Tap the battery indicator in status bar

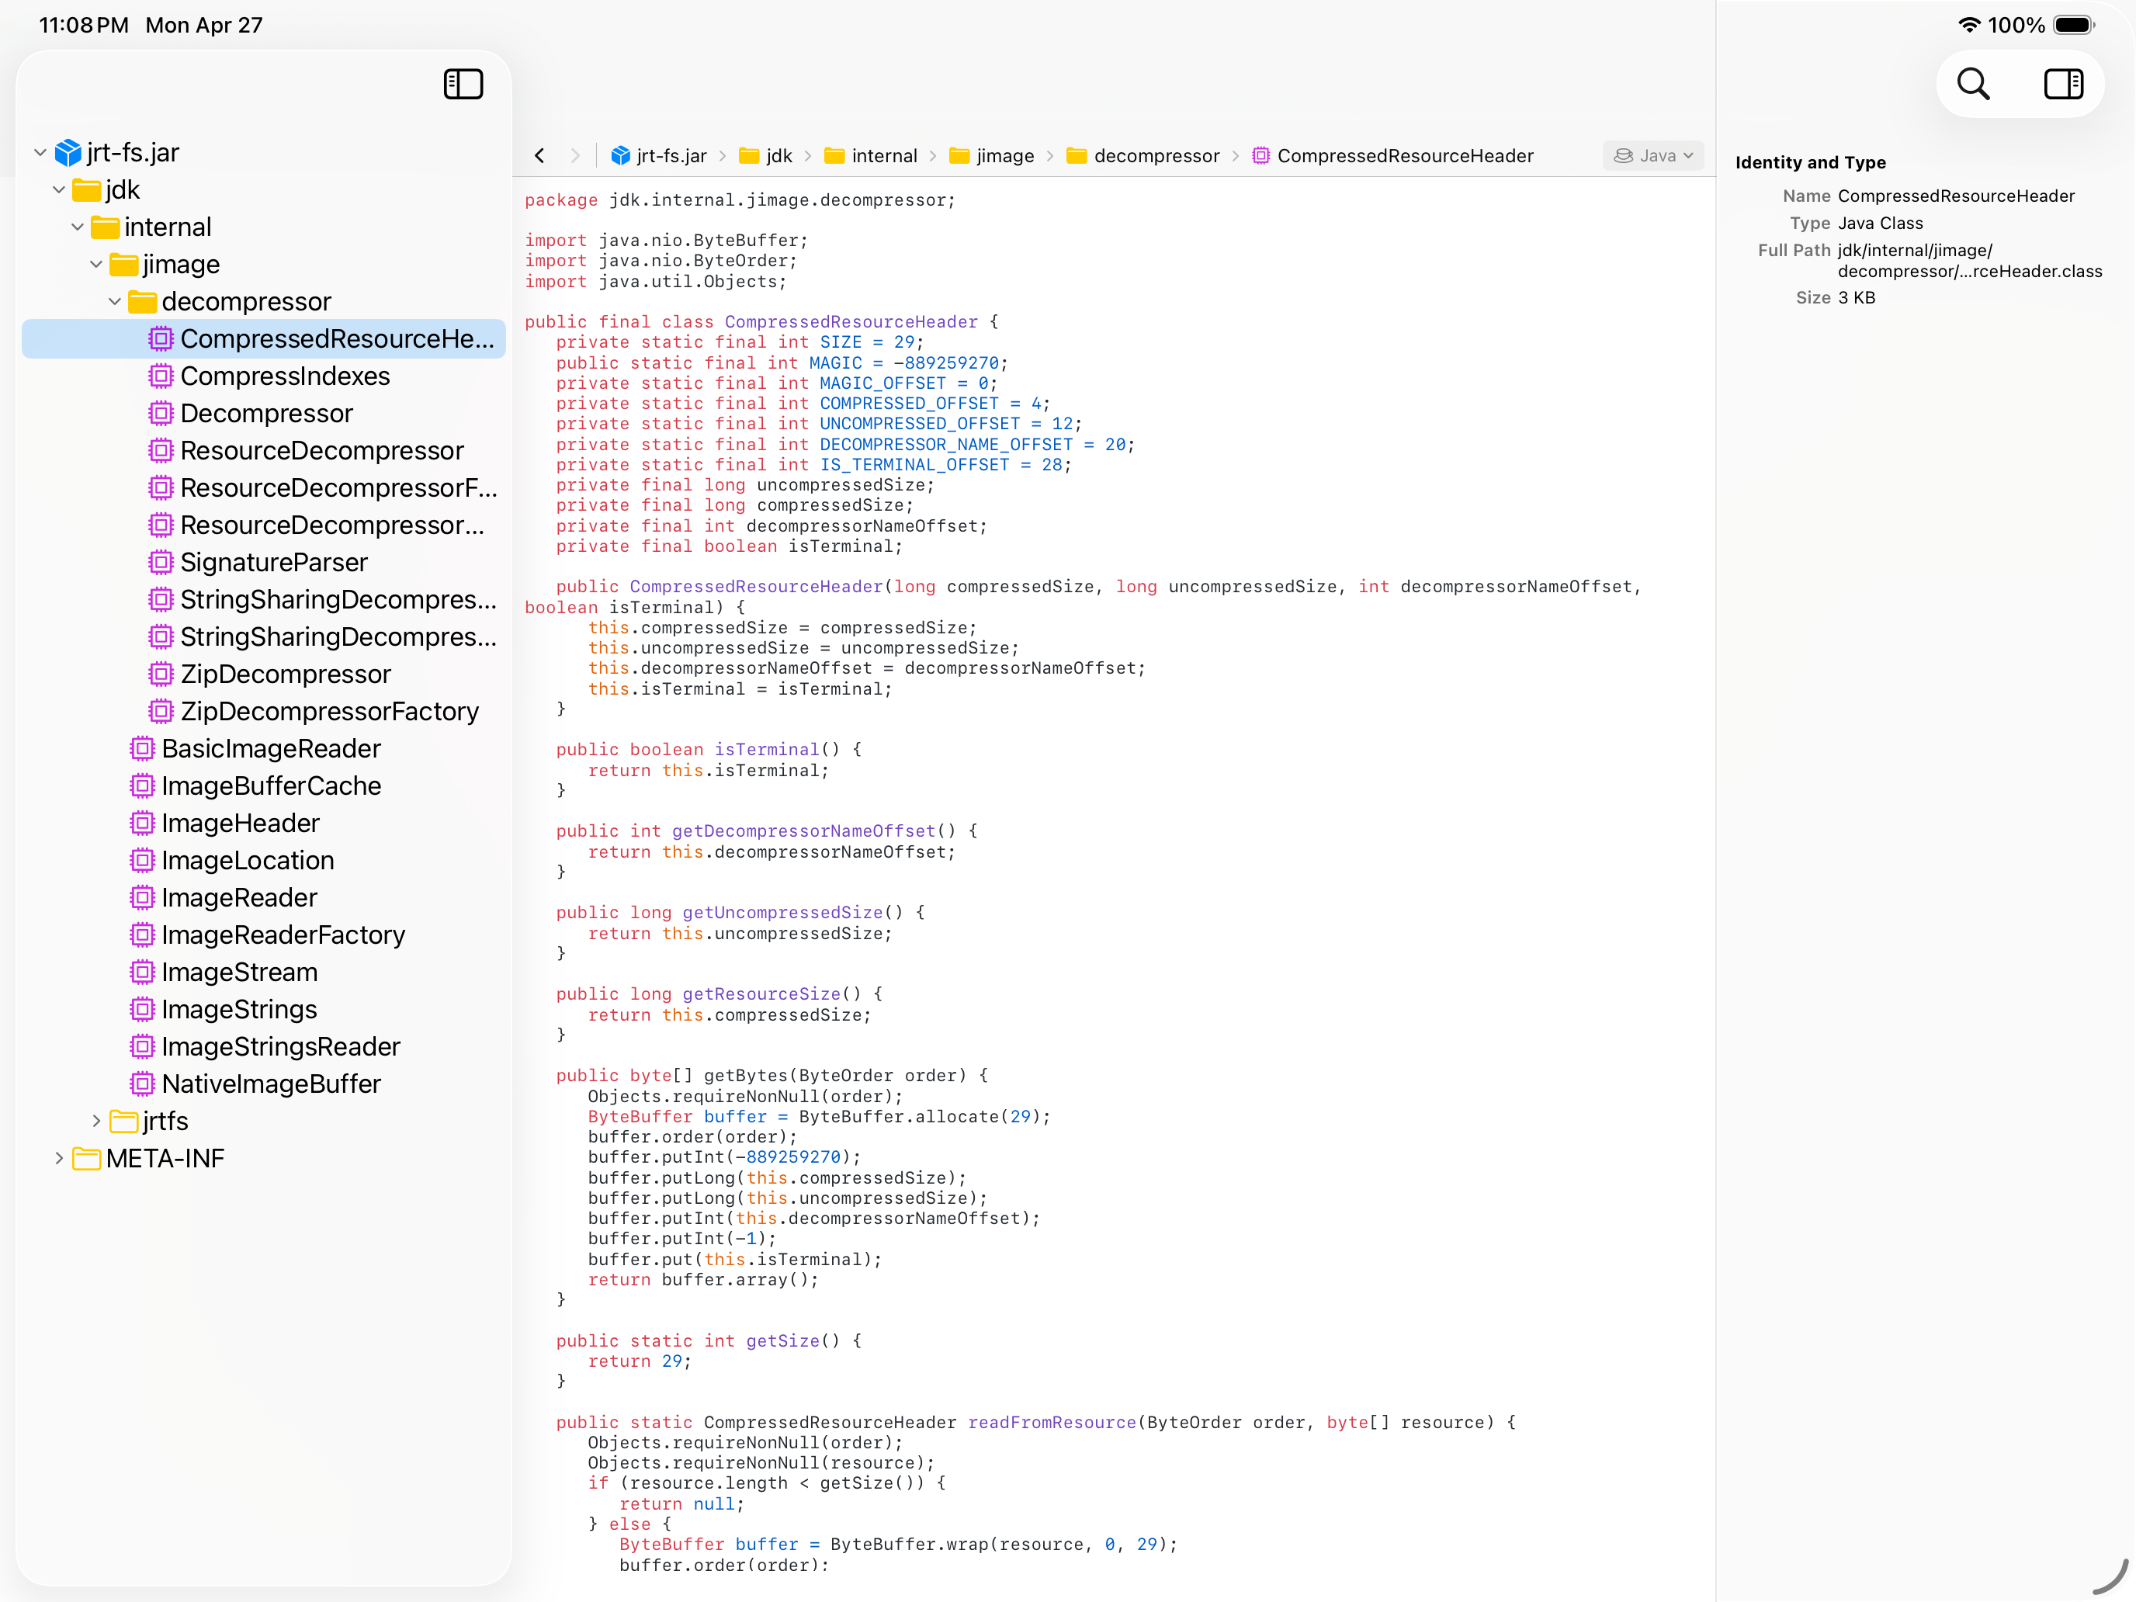coord(2073,25)
